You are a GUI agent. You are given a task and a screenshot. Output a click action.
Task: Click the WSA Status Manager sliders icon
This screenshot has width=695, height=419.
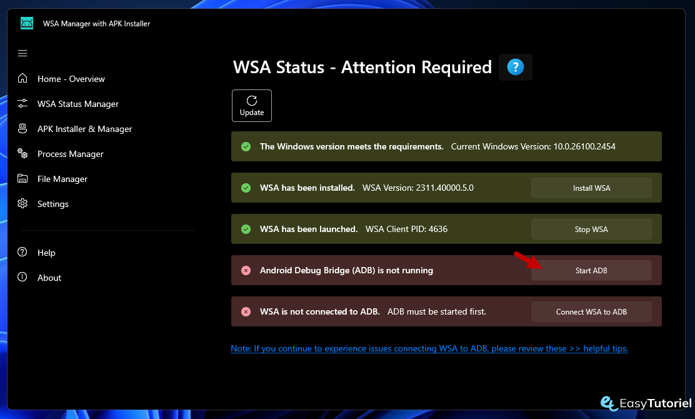coord(22,103)
